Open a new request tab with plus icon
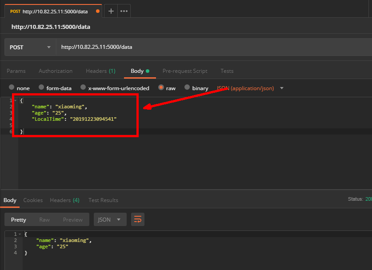 pyautogui.click(x=111, y=11)
